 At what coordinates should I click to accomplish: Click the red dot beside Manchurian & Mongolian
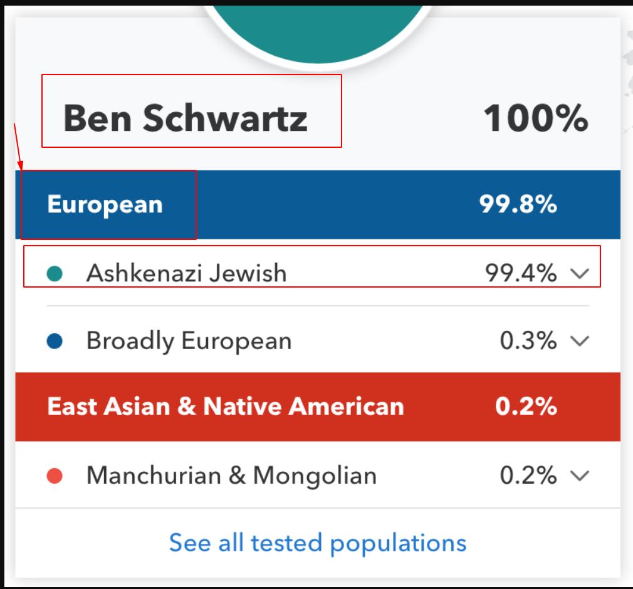pyautogui.click(x=55, y=476)
